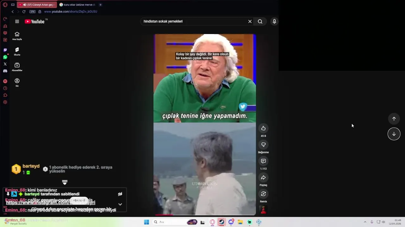The height and width of the screenshot is (227, 405).
Task: Open Steam from the Windows taskbar
Action: (221, 222)
